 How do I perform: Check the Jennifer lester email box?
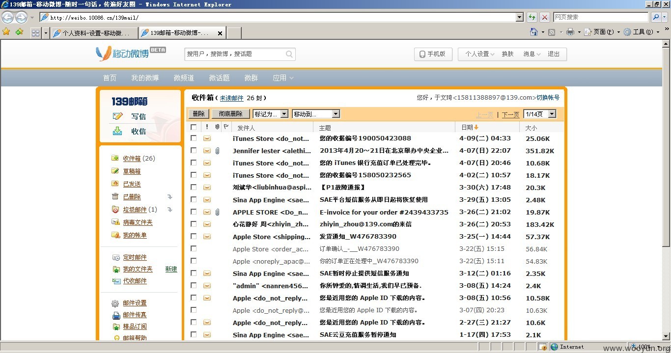tap(194, 150)
